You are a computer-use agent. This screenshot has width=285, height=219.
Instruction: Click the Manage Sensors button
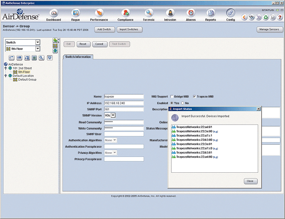pos(270,29)
